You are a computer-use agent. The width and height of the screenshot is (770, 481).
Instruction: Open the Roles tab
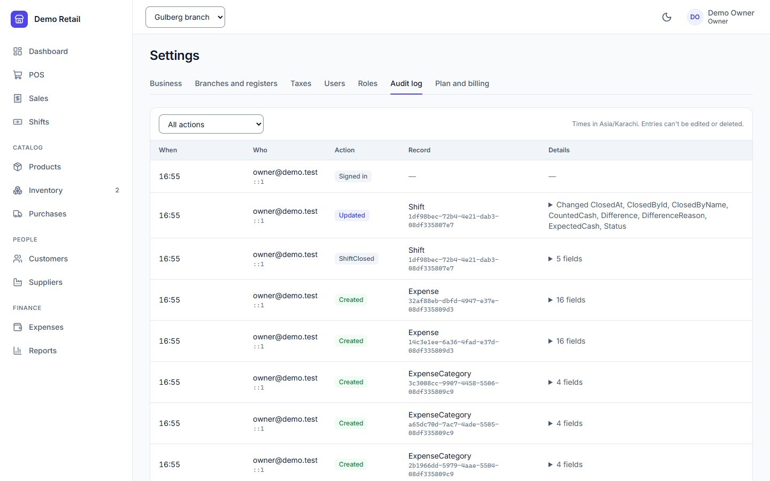(x=367, y=83)
